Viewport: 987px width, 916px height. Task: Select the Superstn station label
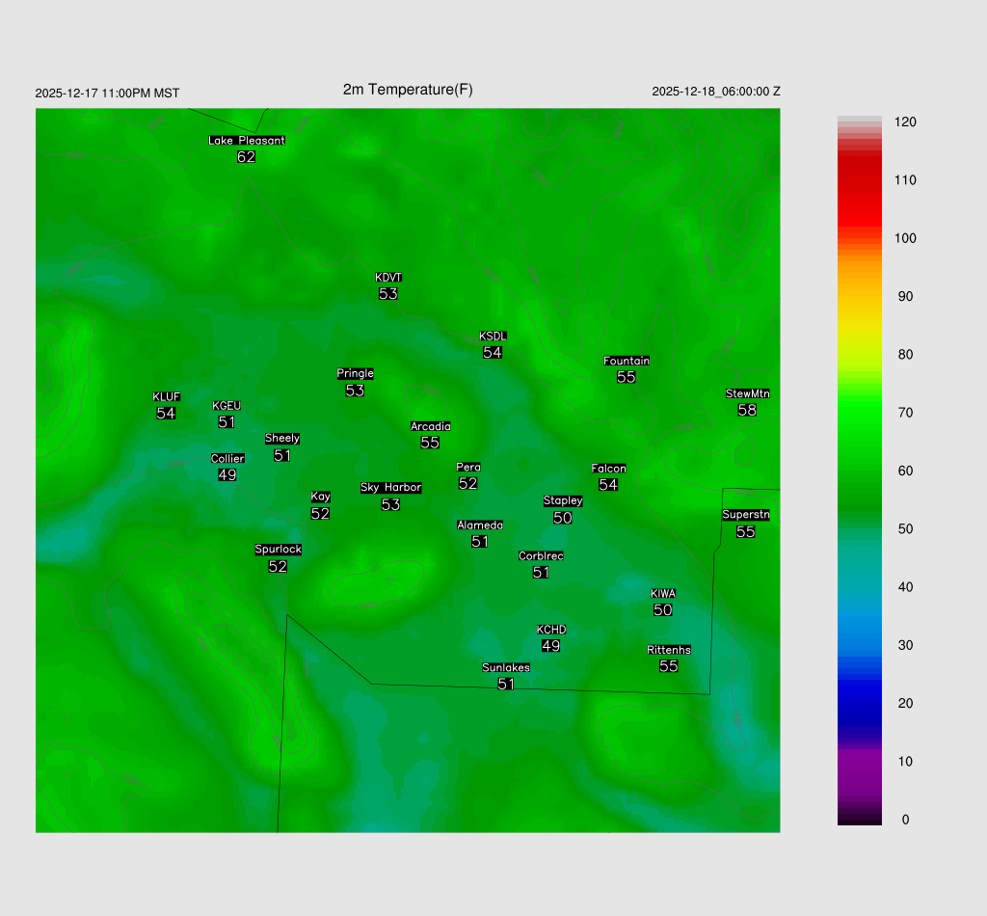coord(746,515)
